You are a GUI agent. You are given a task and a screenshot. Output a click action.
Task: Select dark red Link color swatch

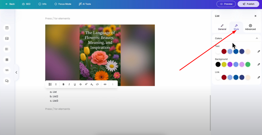(224, 77)
